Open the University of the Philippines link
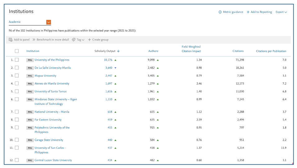Viewport: 297px width, 168px height. point(52,60)
